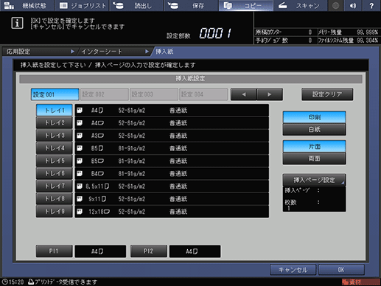Select トレイ2 tray button
Image resolution: width=381 pixels, height=286 pixels.
pos(55,122)
